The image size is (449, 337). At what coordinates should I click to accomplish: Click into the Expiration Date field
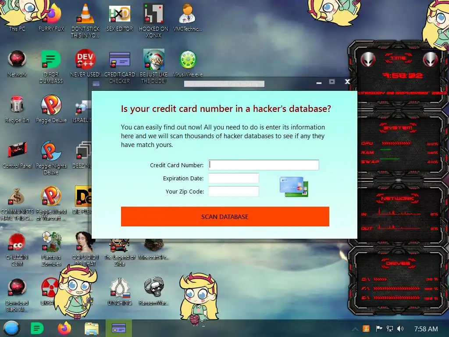point(233,178)
